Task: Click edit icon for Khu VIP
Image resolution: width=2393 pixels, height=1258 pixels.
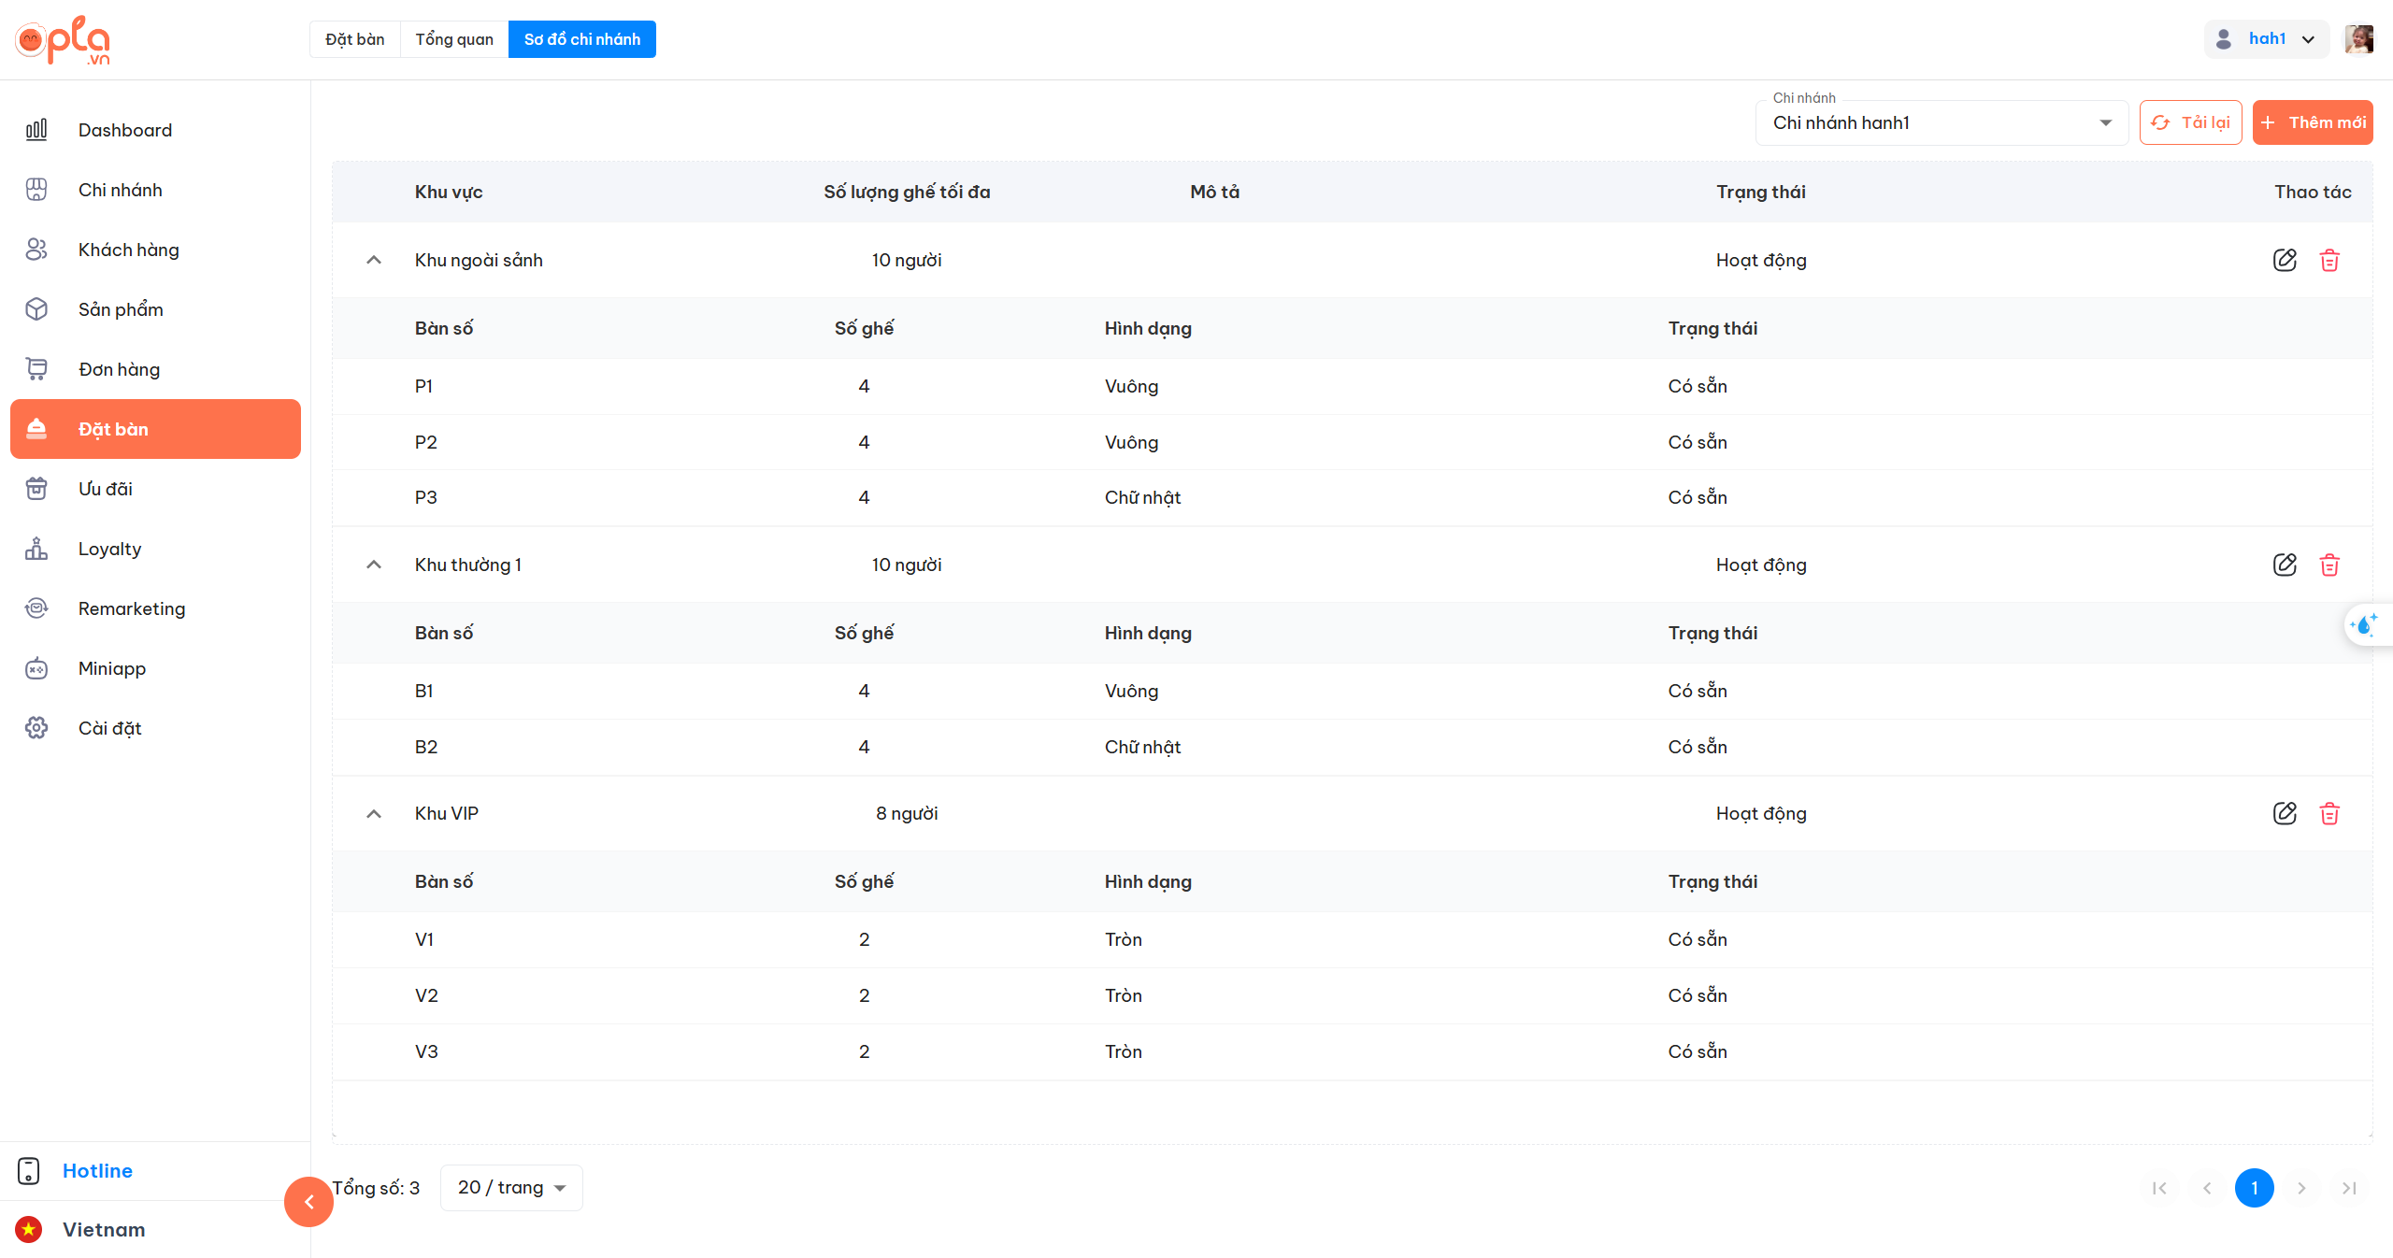Action: pyautogui.click(x=2285, y=813)
